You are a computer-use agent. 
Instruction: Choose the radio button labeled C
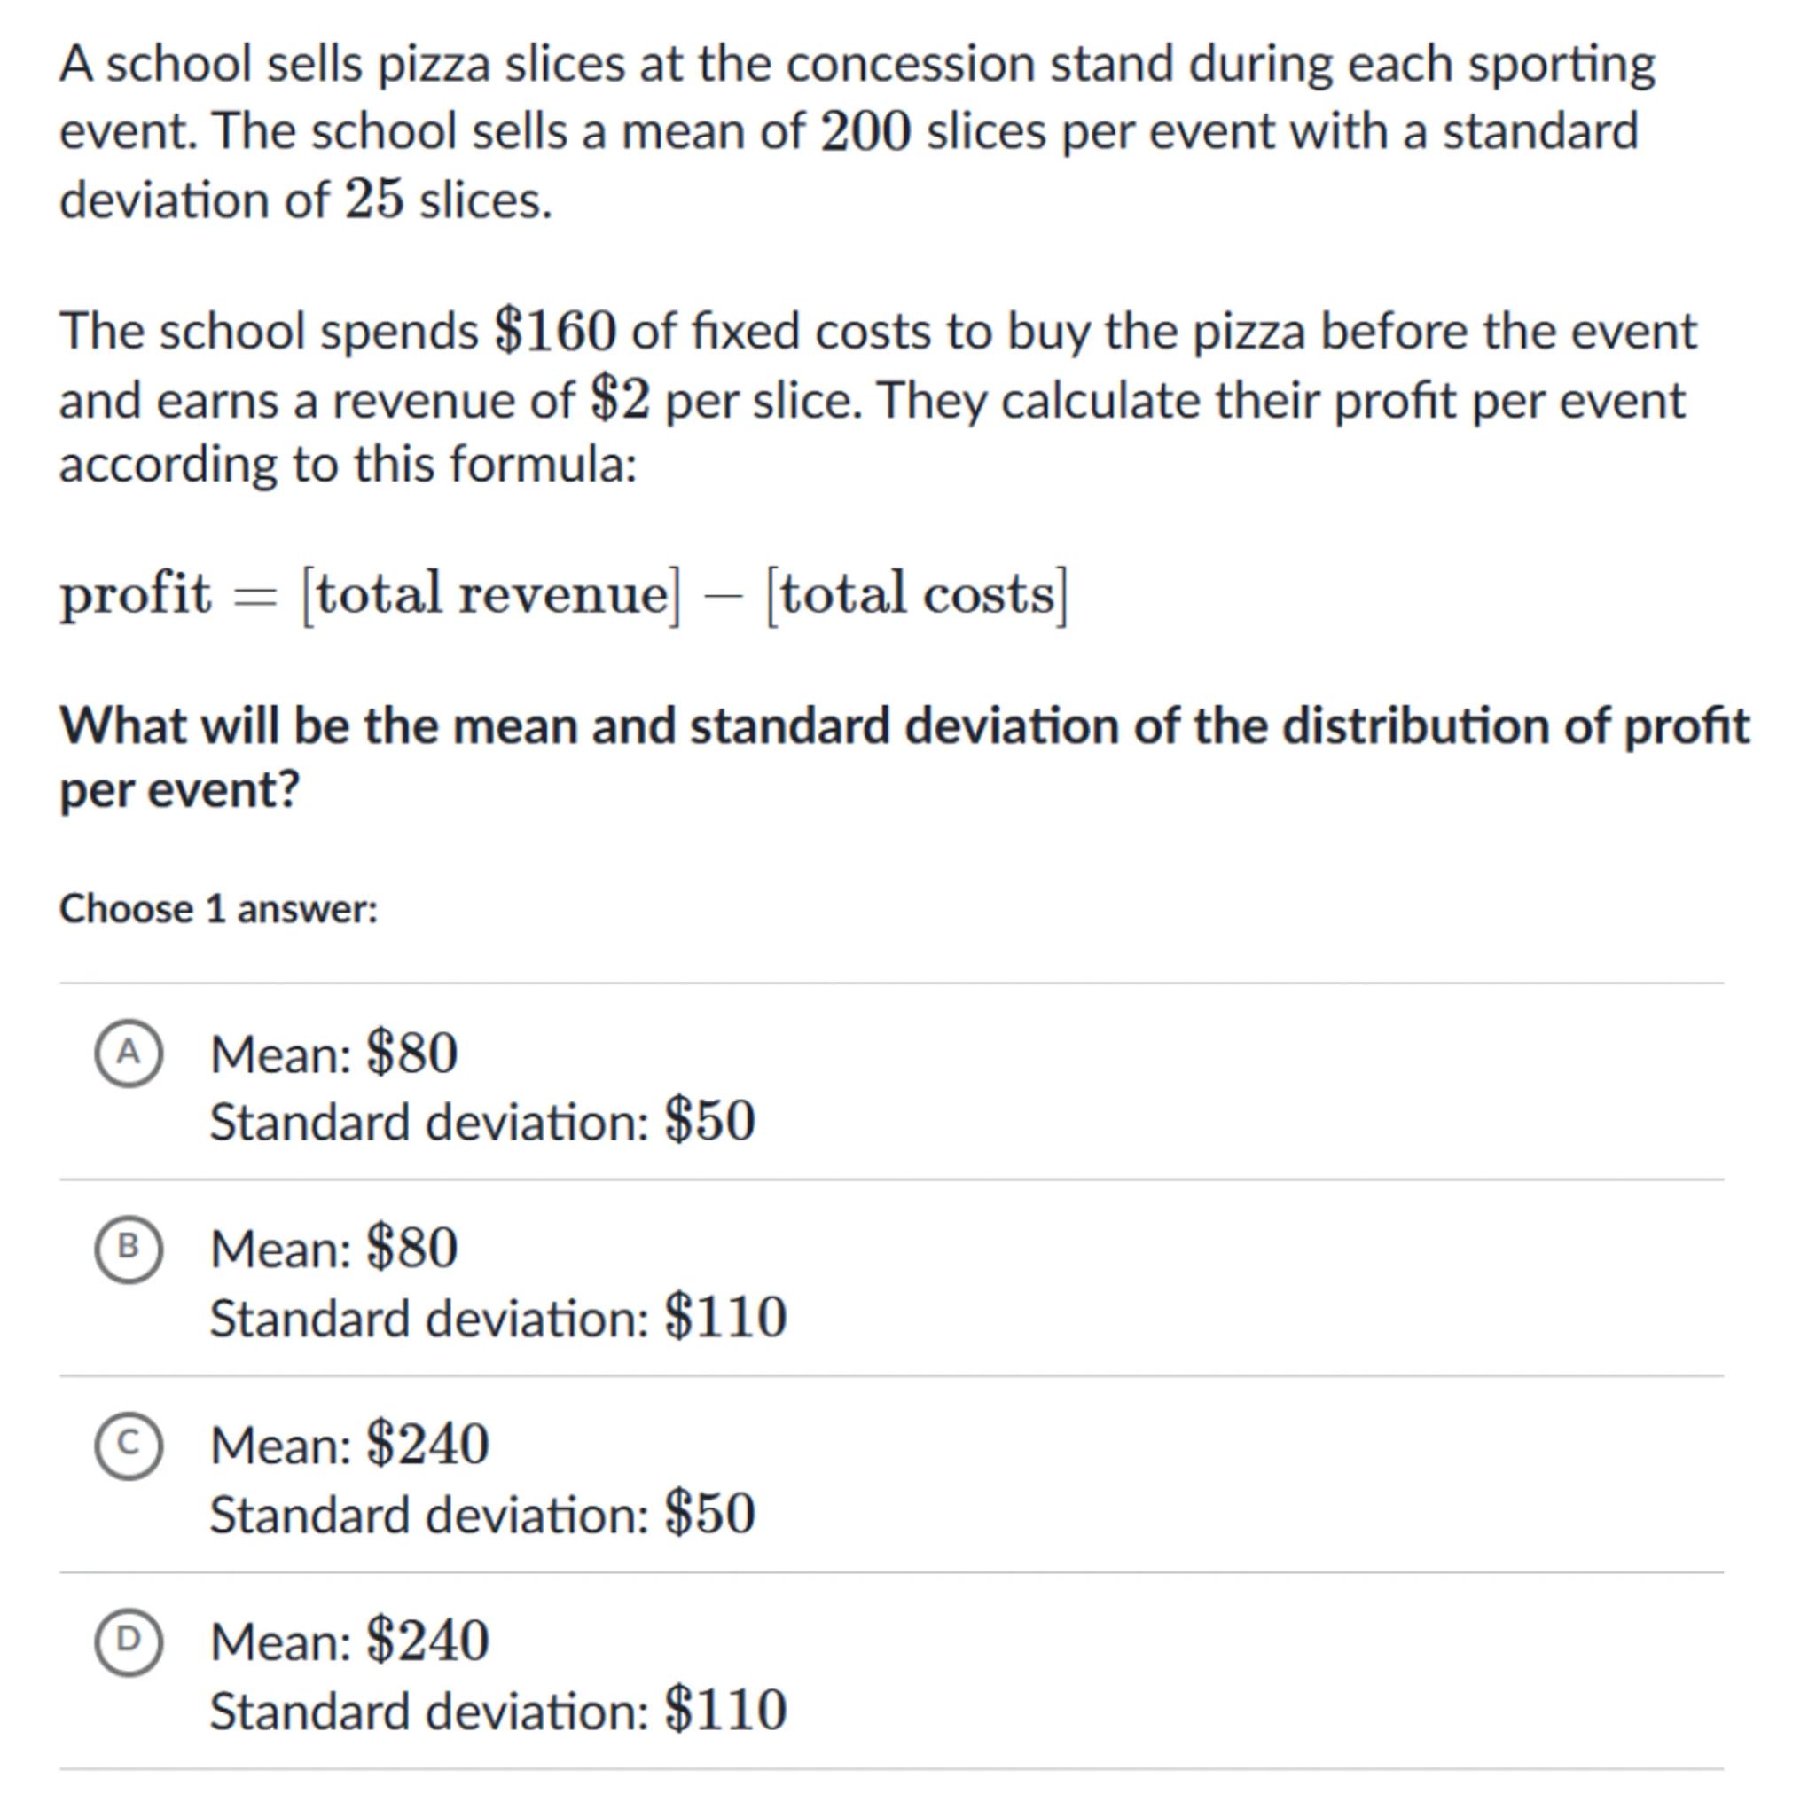click(x=128, y=1444)
